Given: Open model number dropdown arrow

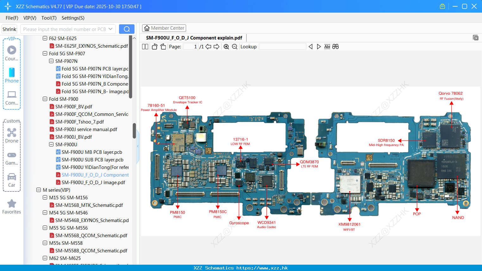Looking at the screenshot, I should pos(110,29).
